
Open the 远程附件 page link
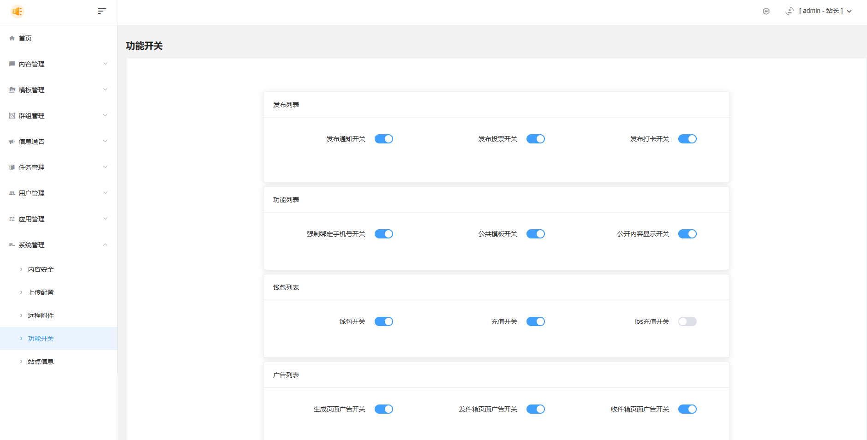[x=41, y=315]
